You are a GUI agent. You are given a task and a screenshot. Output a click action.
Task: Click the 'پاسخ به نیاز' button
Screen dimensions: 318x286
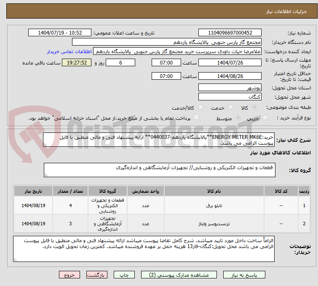(x=244, y=275)
